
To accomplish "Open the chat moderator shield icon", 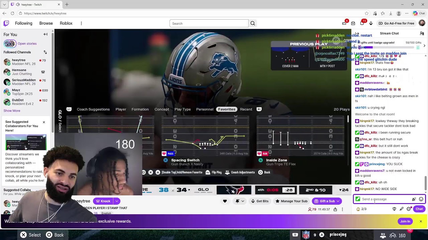I will point(394,209).
